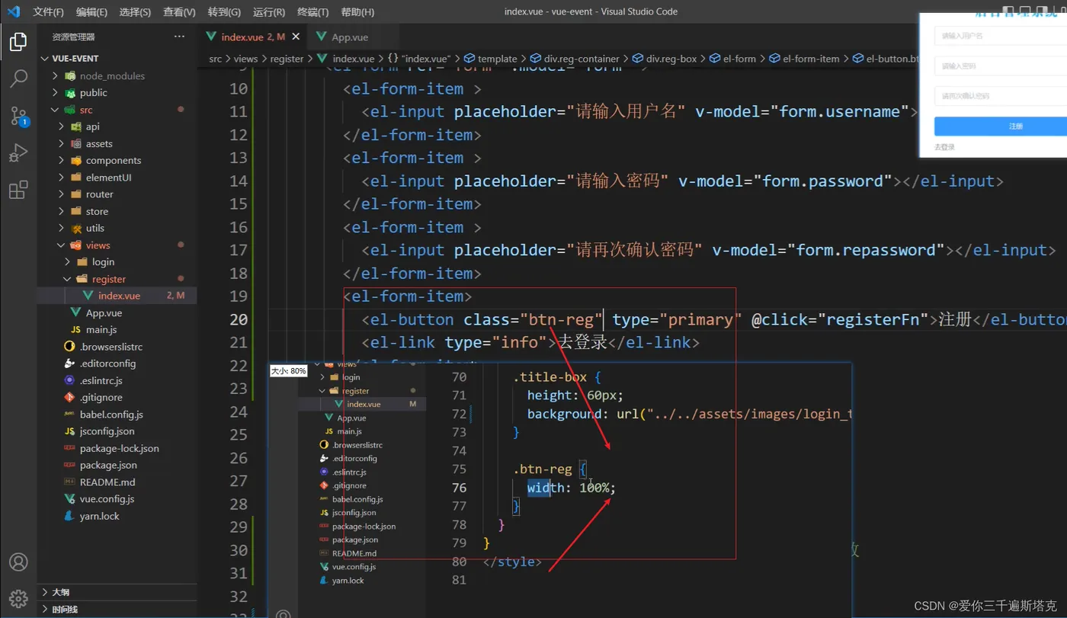Image resolution: width=1067 pixels, height=618 pixels.
Task: Open the 转到(G) menu
Action: pos(224,12)
